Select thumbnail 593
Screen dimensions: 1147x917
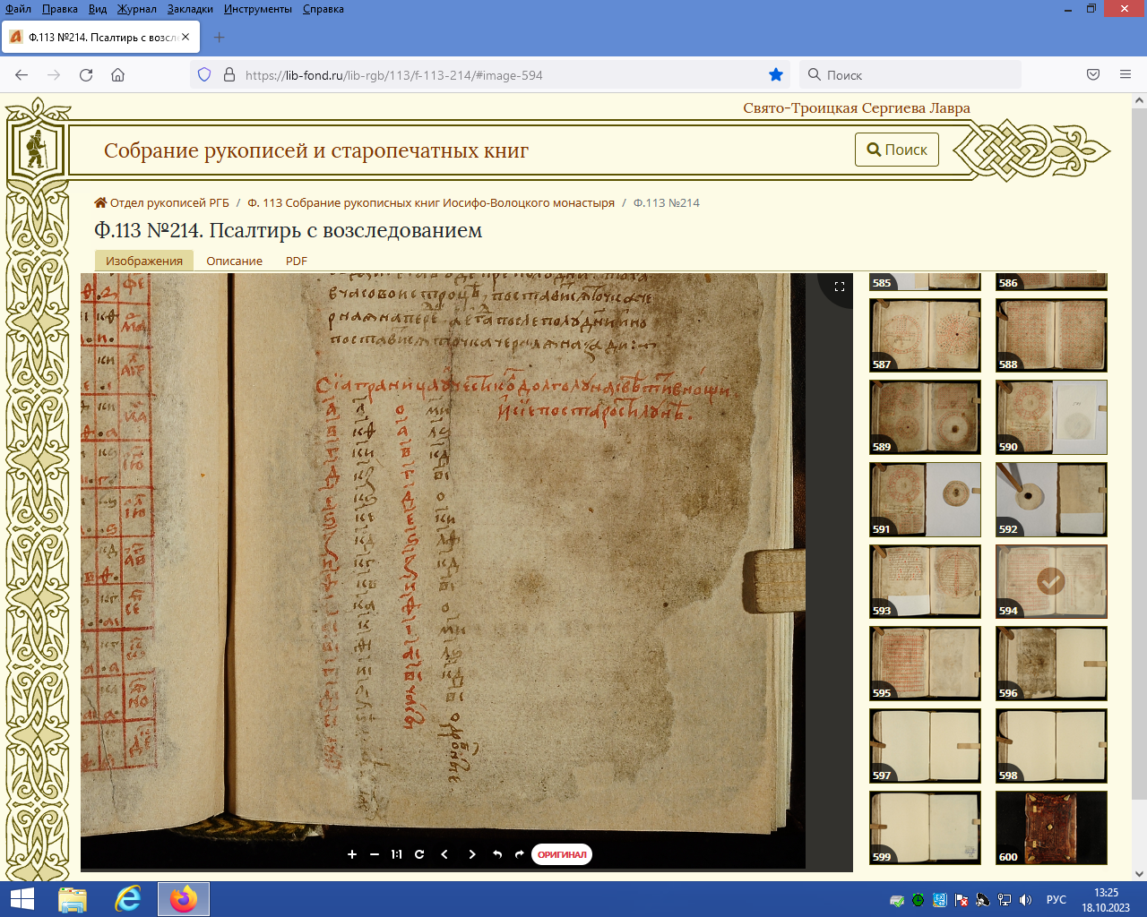pyautogui.click(x=925, y=581)
